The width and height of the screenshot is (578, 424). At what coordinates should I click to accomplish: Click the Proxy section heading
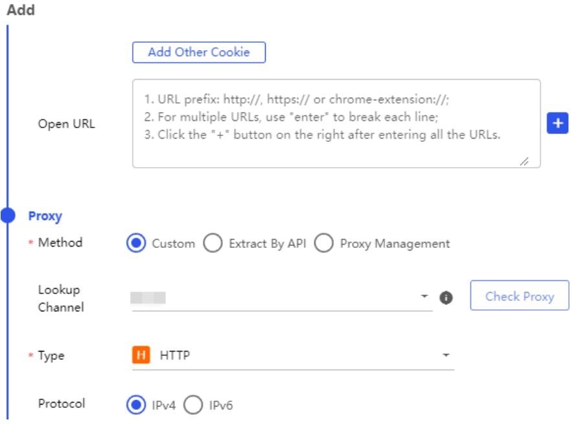click(45, 216)
